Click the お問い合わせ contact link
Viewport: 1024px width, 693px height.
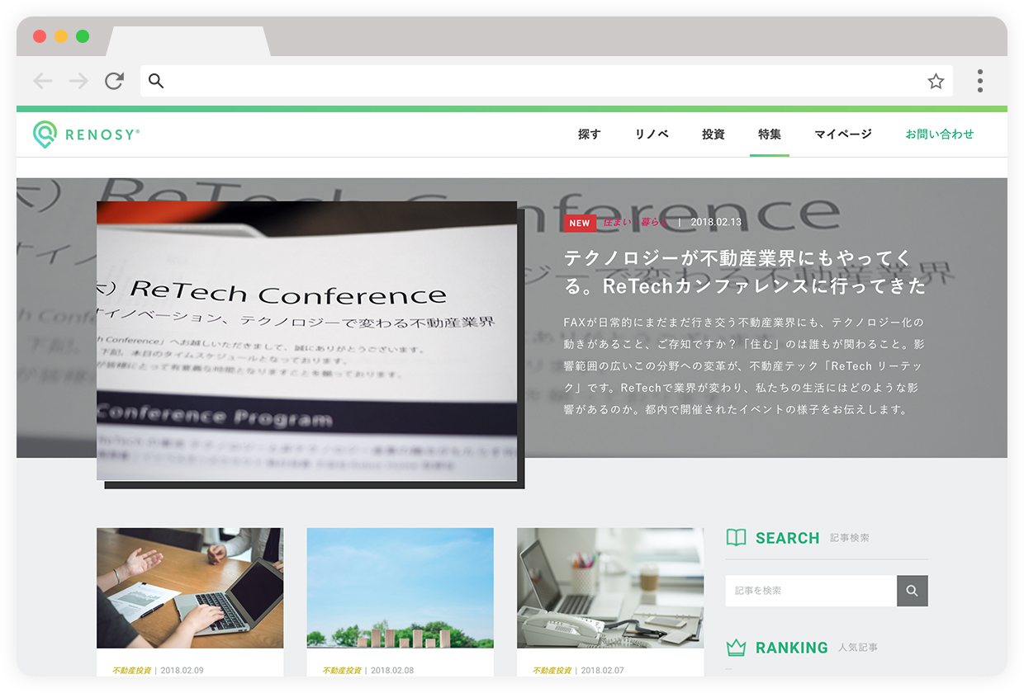pyautogui.click(x=940, y=134)
